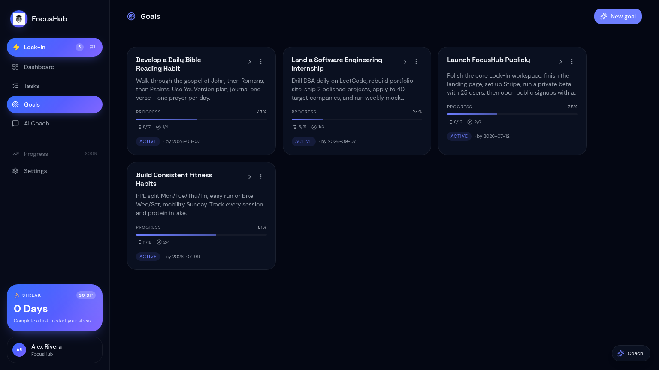This screenshot has height=370, width=659.
Task: Click the milestone icon next to 1/6
Action: 314,127
